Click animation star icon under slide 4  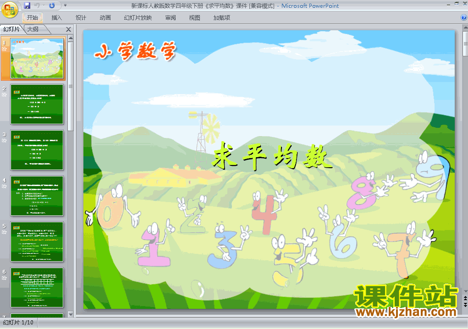4,186
